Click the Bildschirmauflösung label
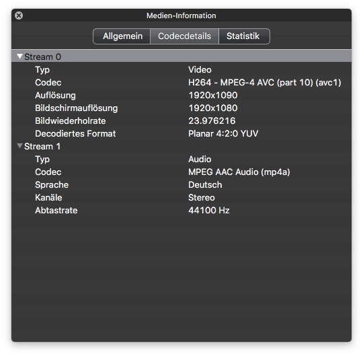Viewport: 363px width, 356px height. click(77, 108)
